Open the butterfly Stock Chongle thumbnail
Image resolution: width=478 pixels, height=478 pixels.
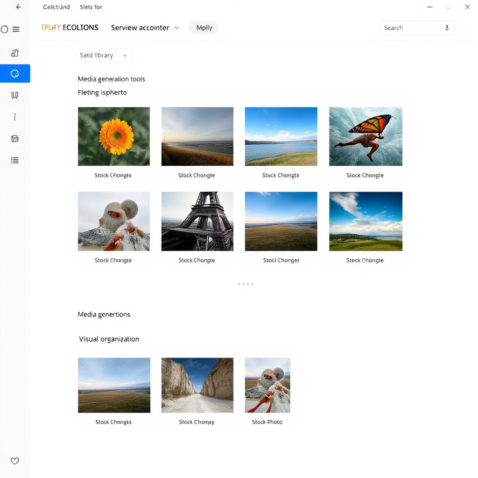(x=366, y=136)
